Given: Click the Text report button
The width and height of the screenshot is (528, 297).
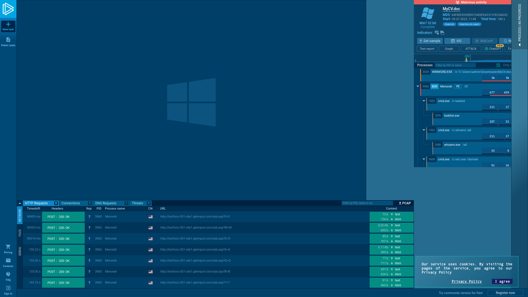Looking at the screenshot, I should pyautogui.click(x=427, y=49).
